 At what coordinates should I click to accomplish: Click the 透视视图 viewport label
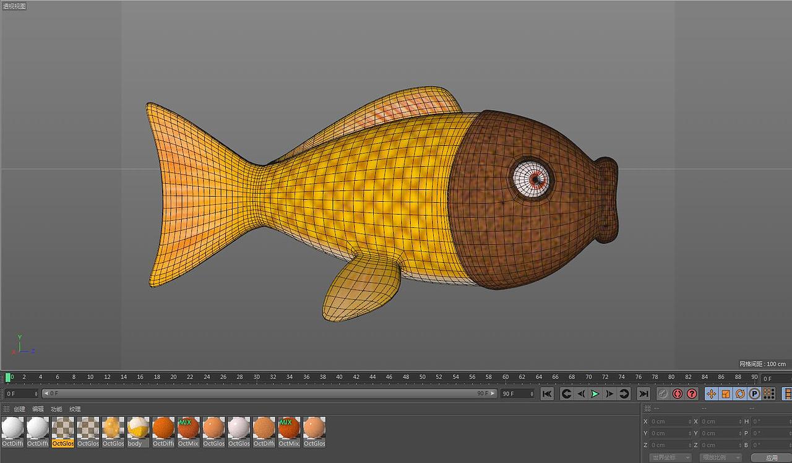click(x=14, y=6)
